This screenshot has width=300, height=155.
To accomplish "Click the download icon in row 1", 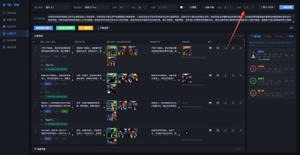I will tap(226, 48).
